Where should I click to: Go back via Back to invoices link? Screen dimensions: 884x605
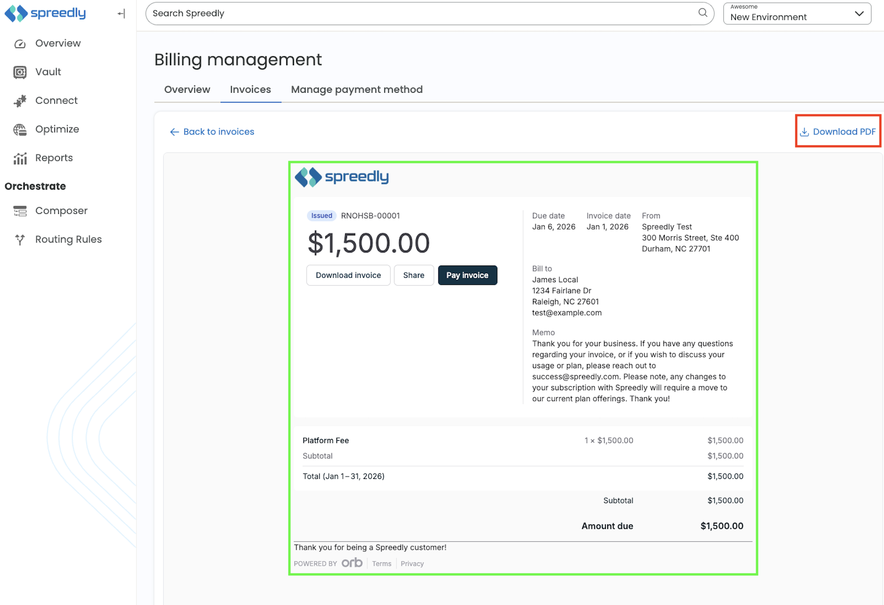(212, 131)
